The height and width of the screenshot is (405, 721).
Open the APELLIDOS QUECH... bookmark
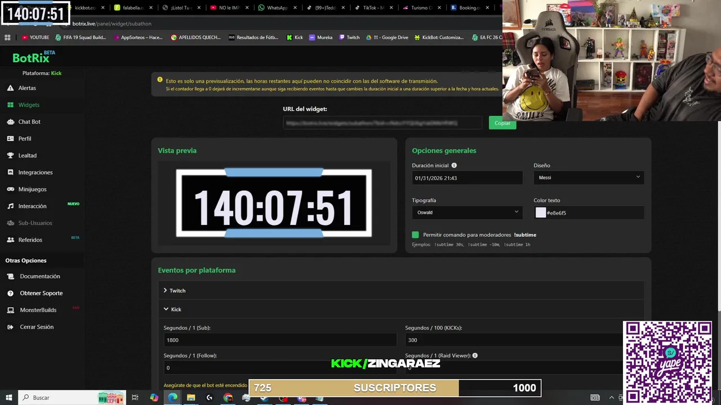coord(195,37)
